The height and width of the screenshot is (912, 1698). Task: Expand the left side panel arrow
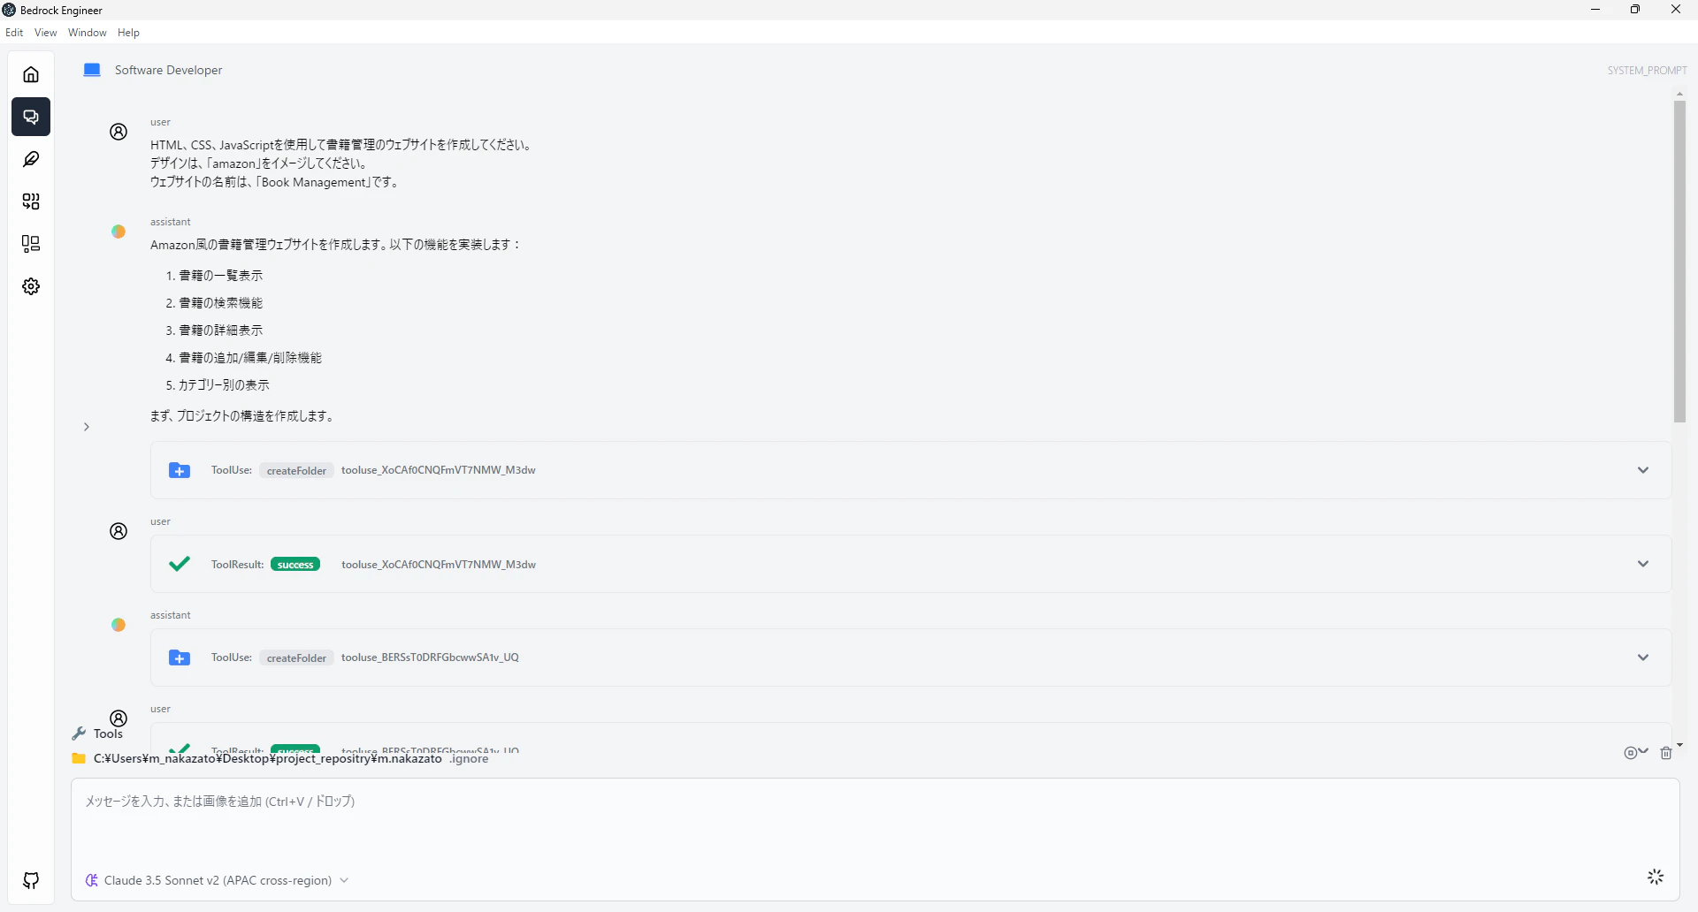point(87,427)
